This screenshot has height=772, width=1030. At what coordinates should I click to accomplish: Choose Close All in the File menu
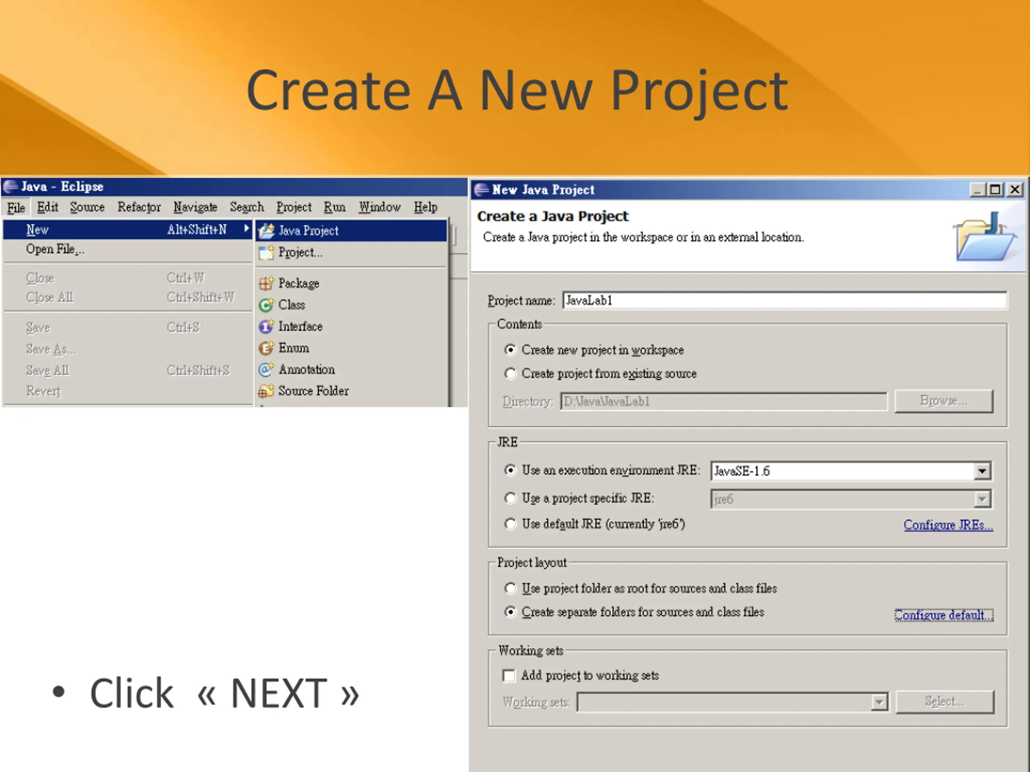tap(128, 298)
